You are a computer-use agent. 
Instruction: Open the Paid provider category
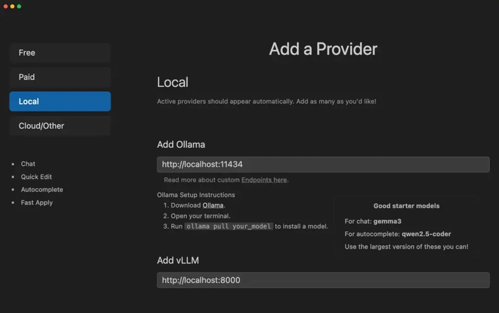click(x=60, y=77)
